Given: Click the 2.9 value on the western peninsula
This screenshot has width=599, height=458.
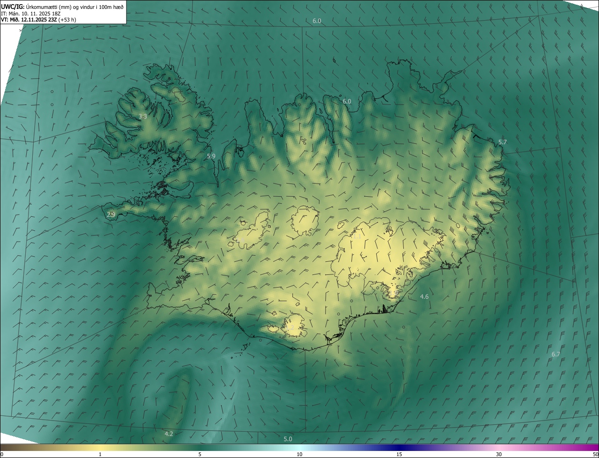Looking at the screenshot, I should click(111, 214).
